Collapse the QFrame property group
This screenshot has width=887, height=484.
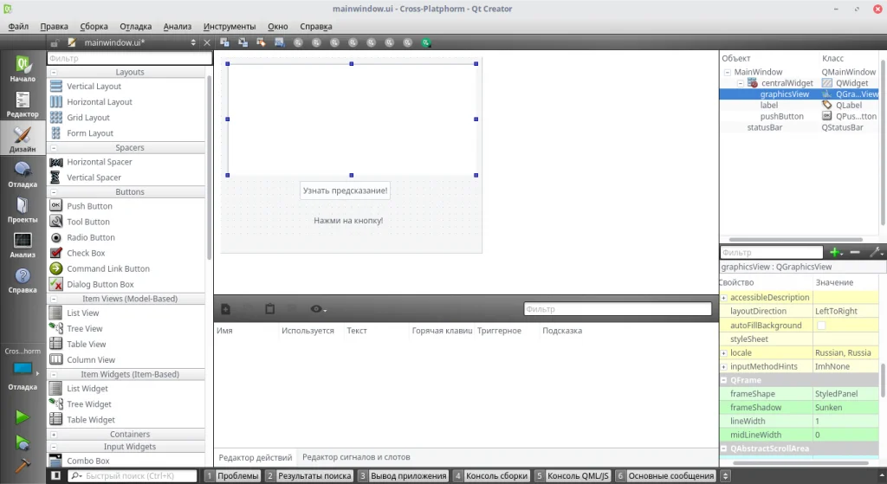tap(723, 380)
